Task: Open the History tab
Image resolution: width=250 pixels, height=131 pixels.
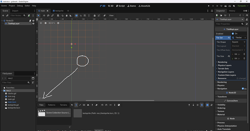Action: tap(232, 11)
